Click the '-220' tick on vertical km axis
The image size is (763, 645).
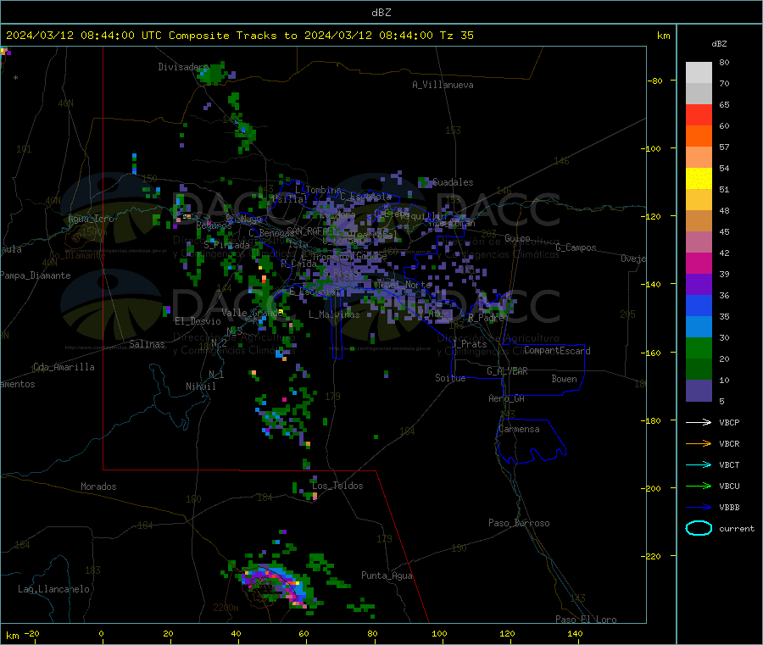click(x=653, y=557)
